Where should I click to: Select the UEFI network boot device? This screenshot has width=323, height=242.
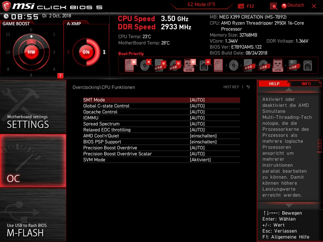204,65
